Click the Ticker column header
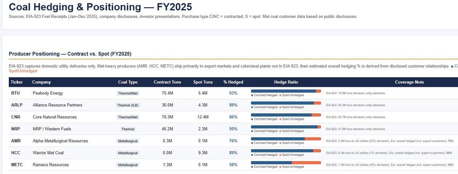Screen dimensions: 458x174 click(17, 82)
